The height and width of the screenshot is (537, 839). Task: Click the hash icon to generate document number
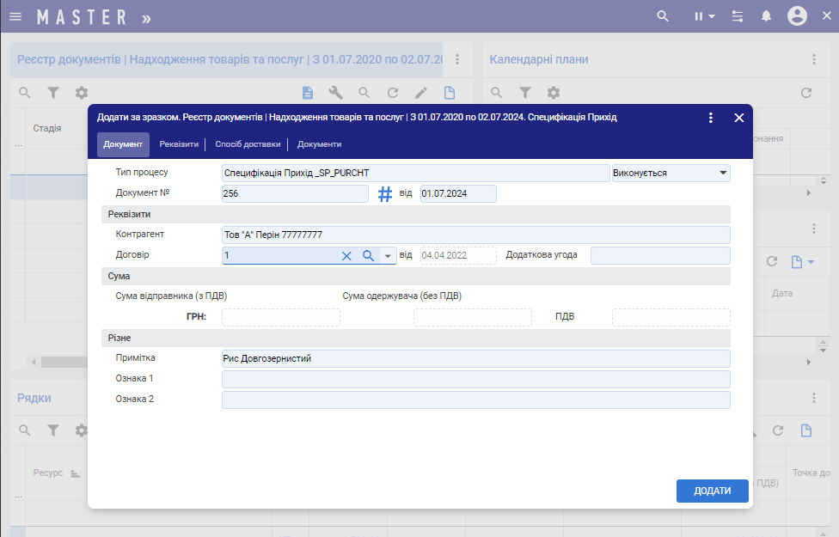pyautogui.click(x=385, y=194)
